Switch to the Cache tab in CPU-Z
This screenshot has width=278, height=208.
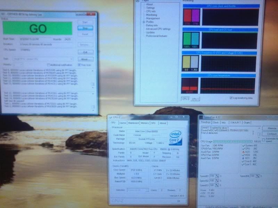click(123, 123)
